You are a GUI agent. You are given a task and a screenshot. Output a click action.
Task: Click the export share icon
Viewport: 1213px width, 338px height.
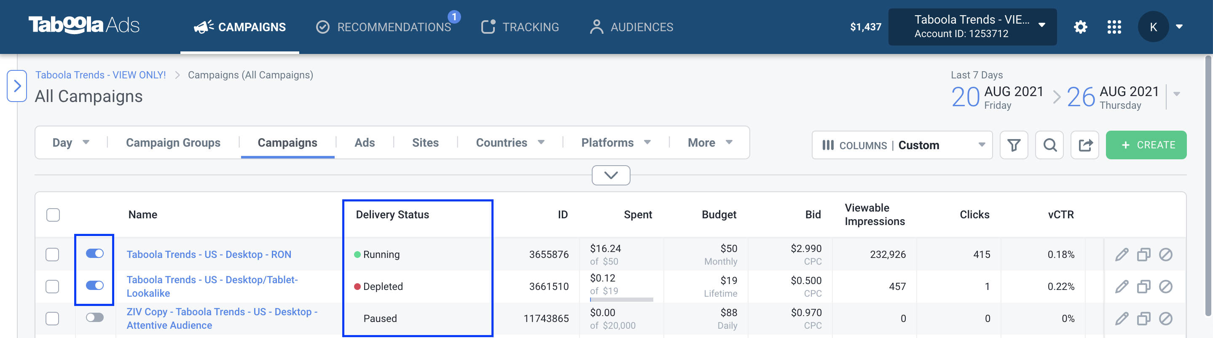[x=1085, y=145]
